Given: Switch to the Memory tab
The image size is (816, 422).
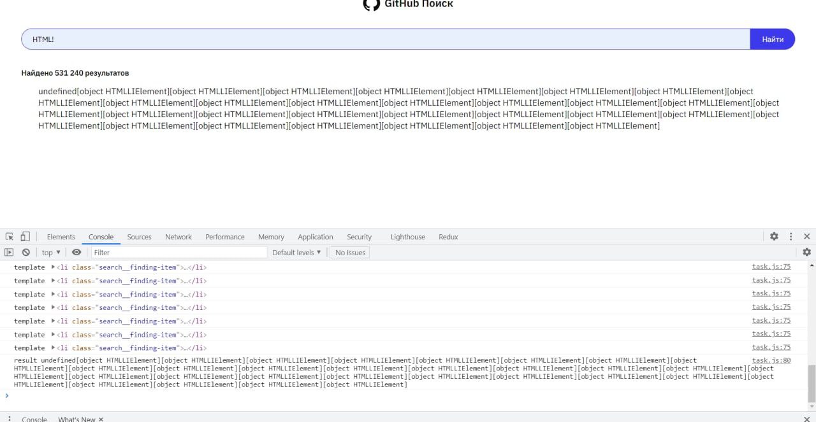Looking at the screenshot, I should pyautogui.click(x=271, y=237).
